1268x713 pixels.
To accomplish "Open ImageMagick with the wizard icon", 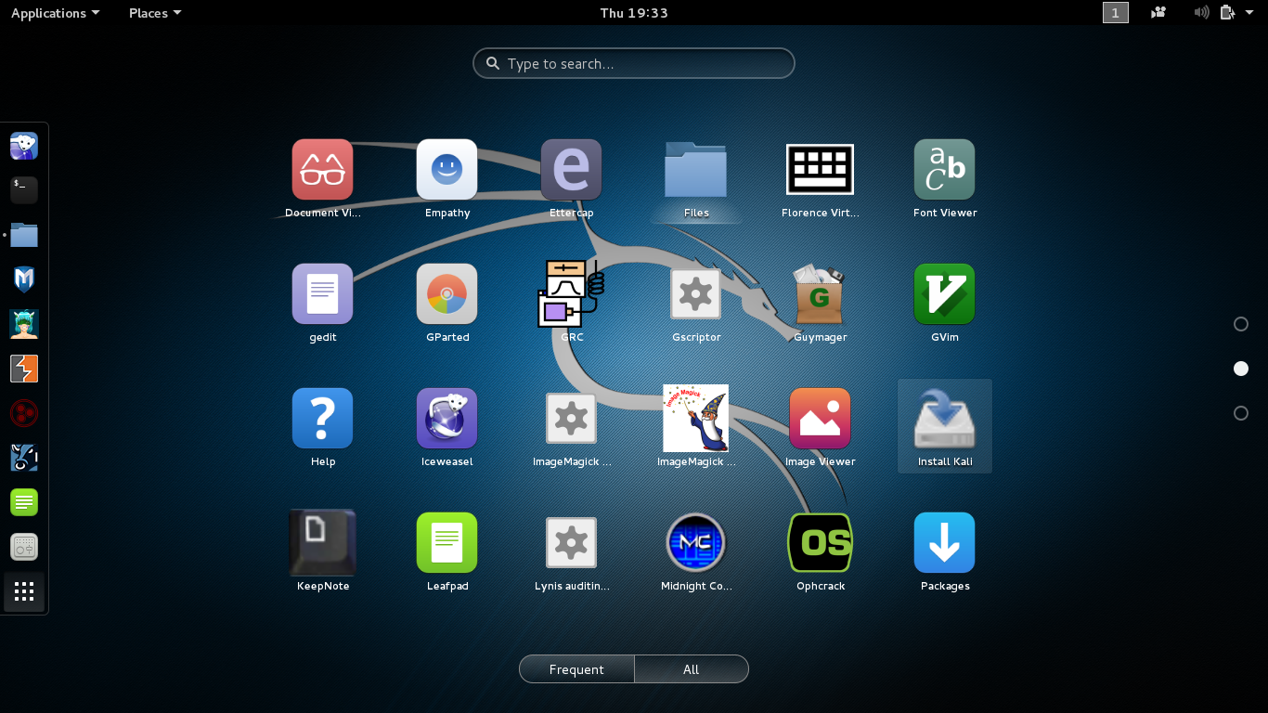I will [x=695, y=419].
